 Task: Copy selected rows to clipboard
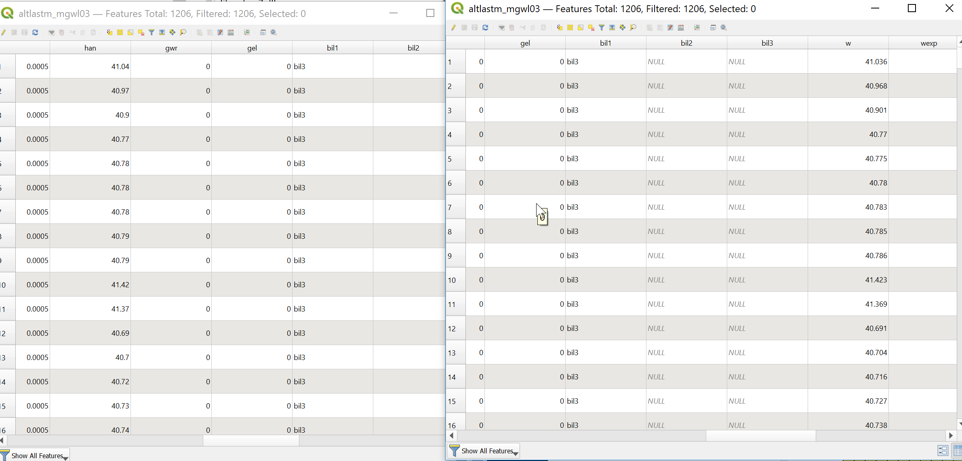(533, 27)
